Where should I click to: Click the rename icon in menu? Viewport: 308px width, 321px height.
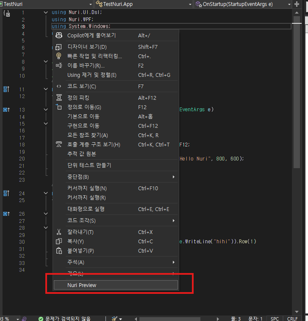(x=59, y=65)
